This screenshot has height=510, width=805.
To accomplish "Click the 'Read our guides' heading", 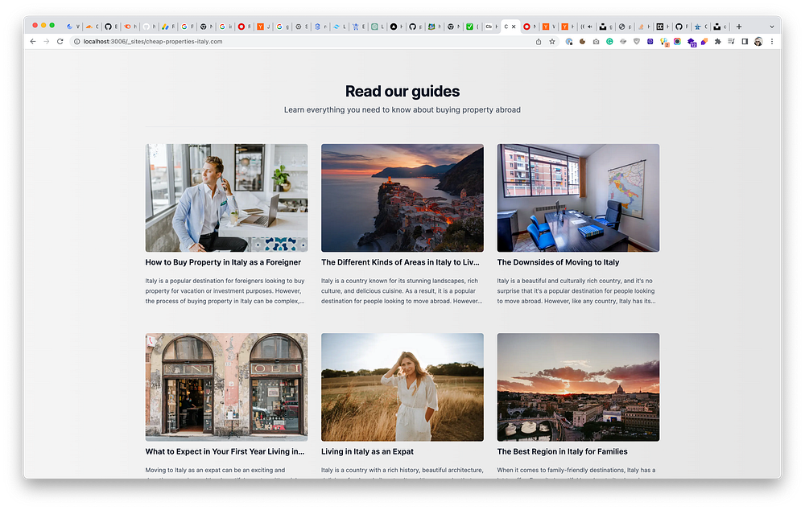I will coord(402,92).
